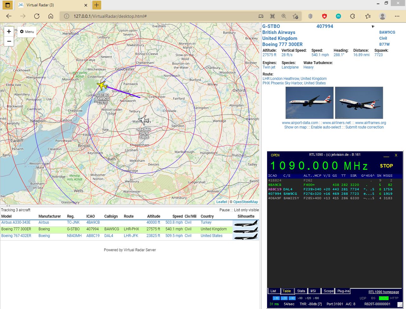Viewport: 406px width, 309px height.
Task: Open the first British Airways aircraft photo
Action: point(310,103)
